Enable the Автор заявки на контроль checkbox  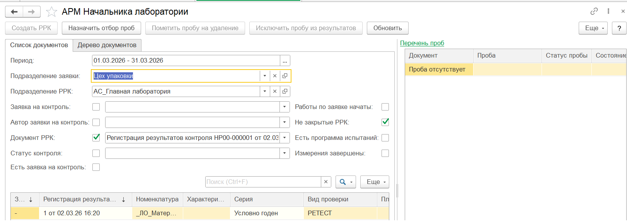pos(96,123)
